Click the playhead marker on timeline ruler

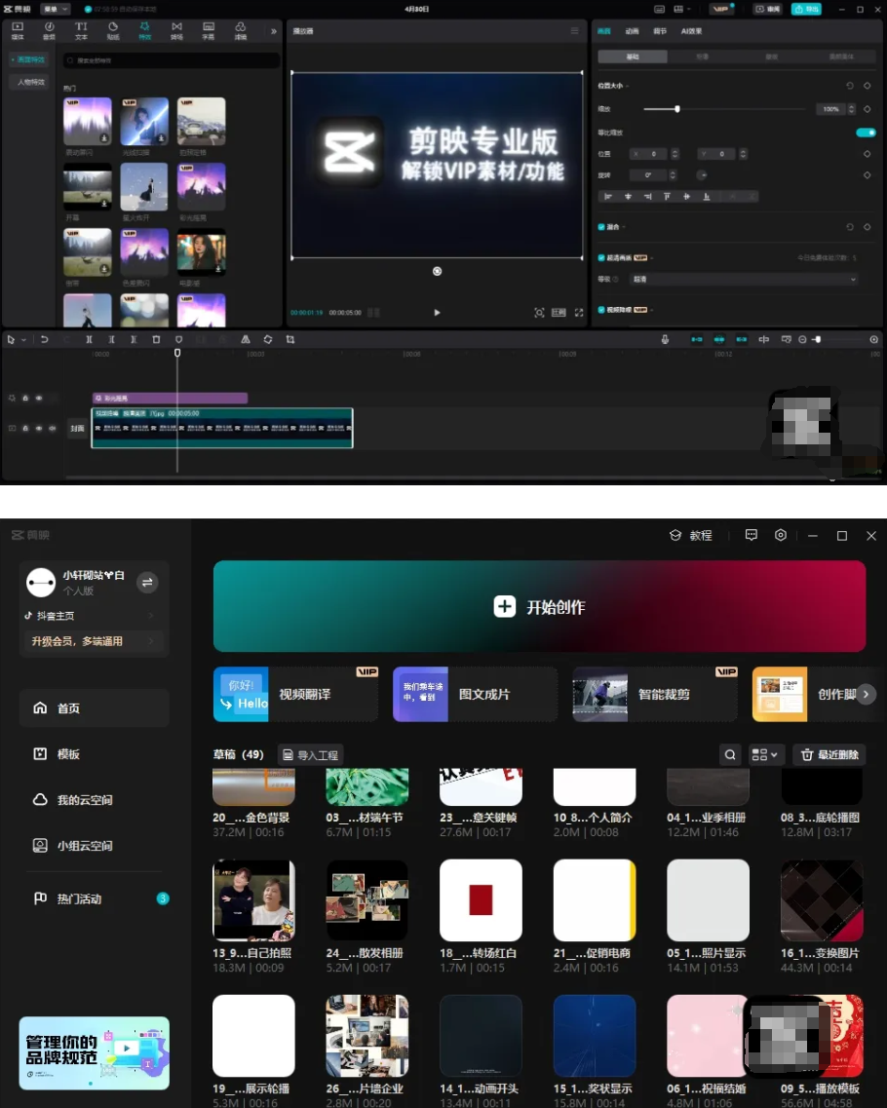point(177,353)
